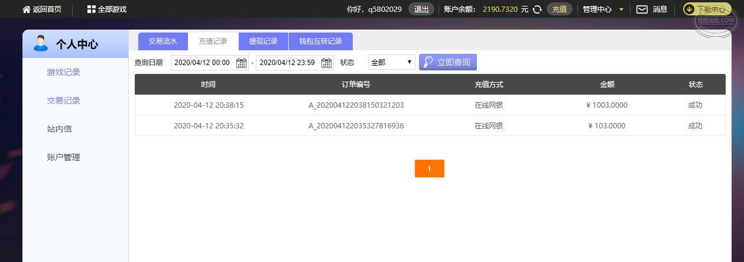Open 游戏记录 in the sidebar

pos(63,72)
